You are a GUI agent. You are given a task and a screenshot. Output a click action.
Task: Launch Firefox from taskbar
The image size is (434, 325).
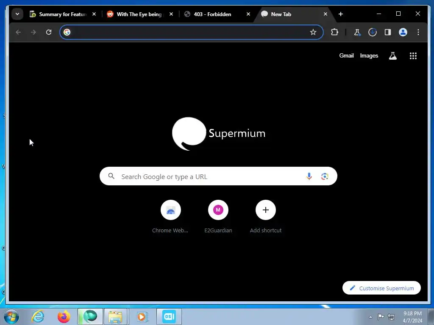coord(64,317)
